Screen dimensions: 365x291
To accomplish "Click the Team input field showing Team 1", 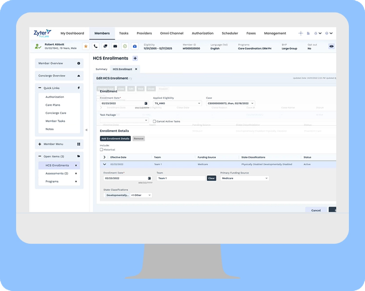I will point(181,178).
